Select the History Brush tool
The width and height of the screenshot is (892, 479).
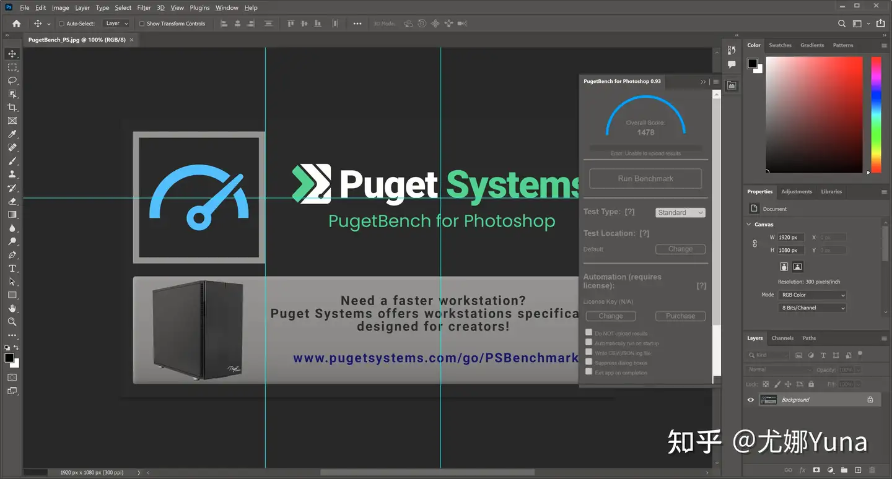point(12,188)
